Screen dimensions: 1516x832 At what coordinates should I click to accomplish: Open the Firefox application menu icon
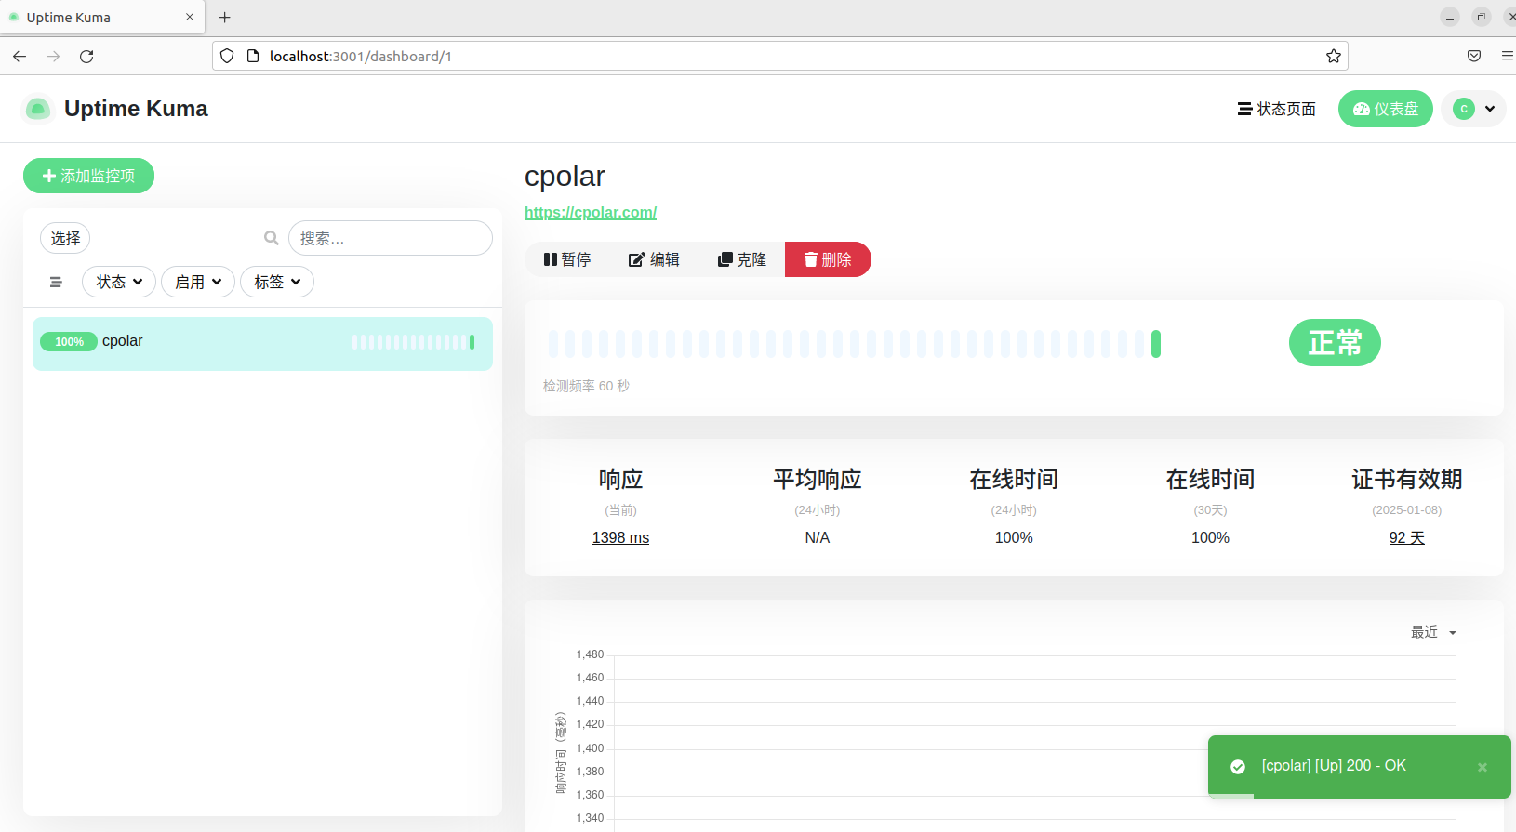coord(1507,56)
